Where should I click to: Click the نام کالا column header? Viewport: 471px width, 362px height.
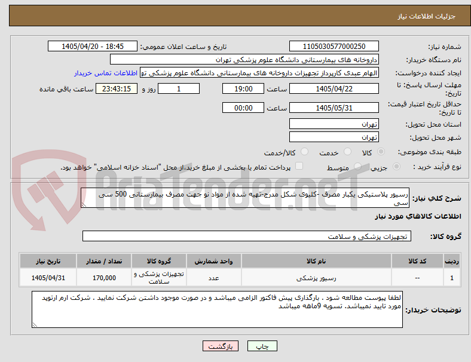point(316,261)
